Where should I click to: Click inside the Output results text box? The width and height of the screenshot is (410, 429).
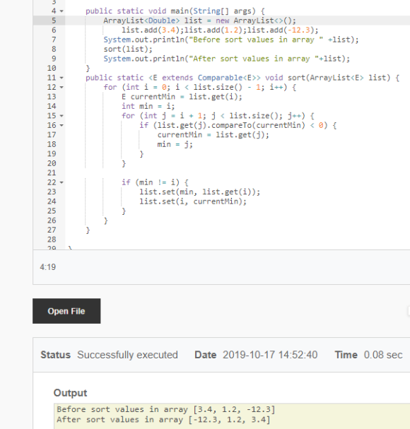(x=232, y=414)
